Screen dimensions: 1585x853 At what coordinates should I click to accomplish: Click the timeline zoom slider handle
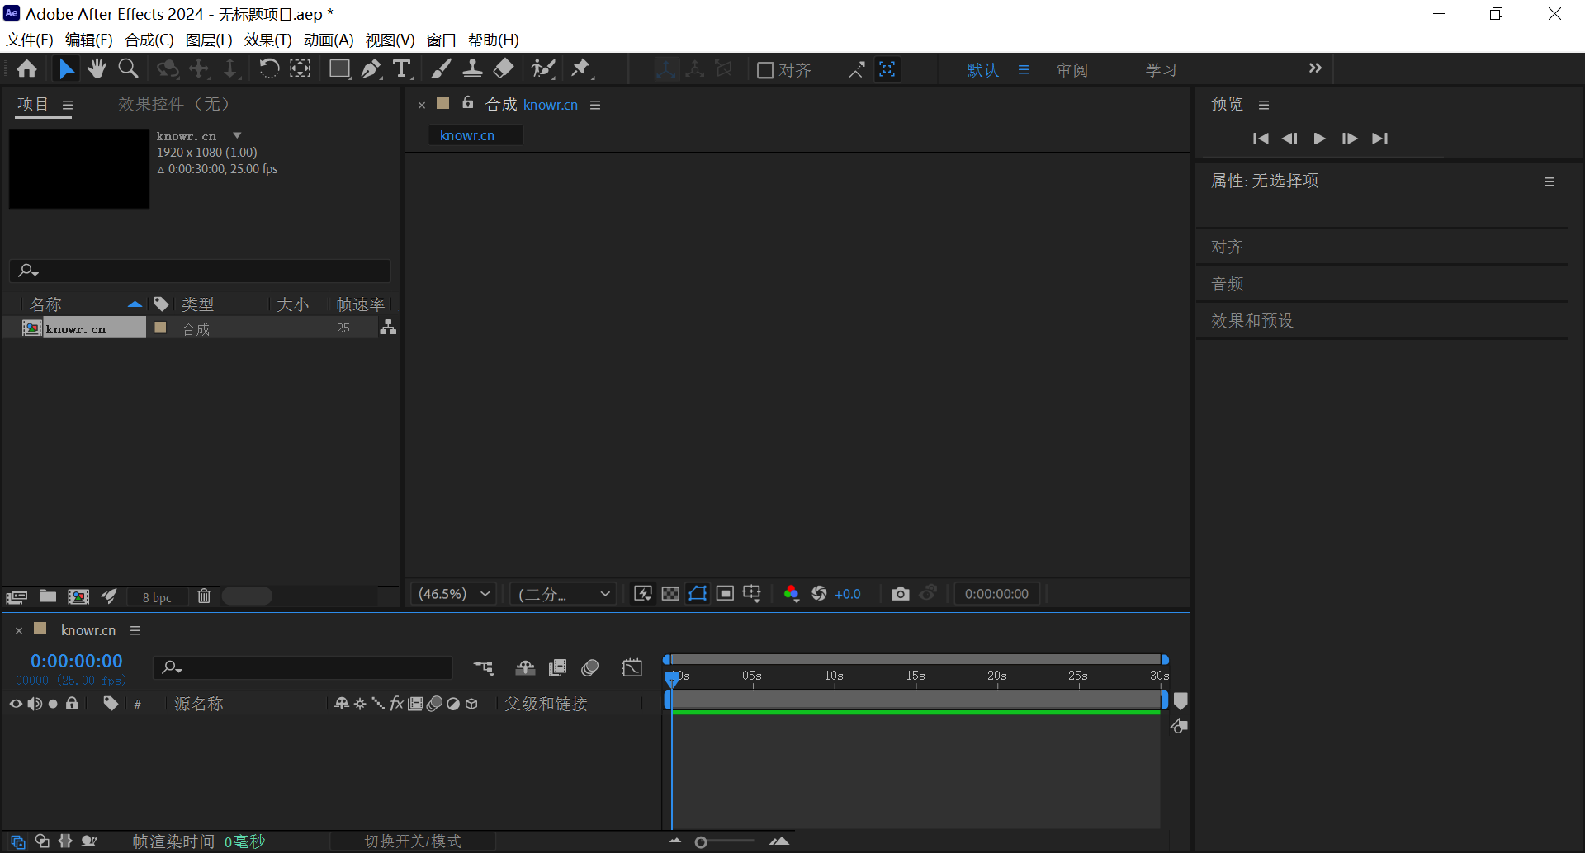coord(701,842)
